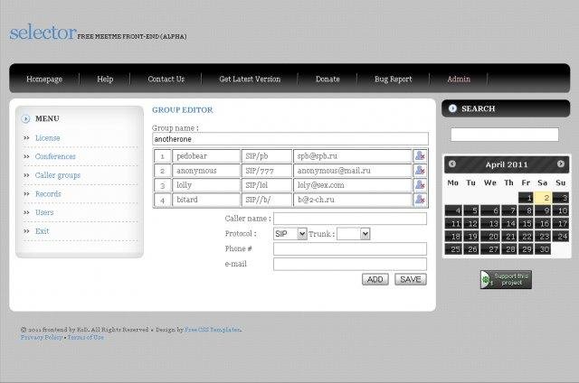The image size is (579, 383).
Task: Open Admin in navigation bar
Action: (459, 79)
